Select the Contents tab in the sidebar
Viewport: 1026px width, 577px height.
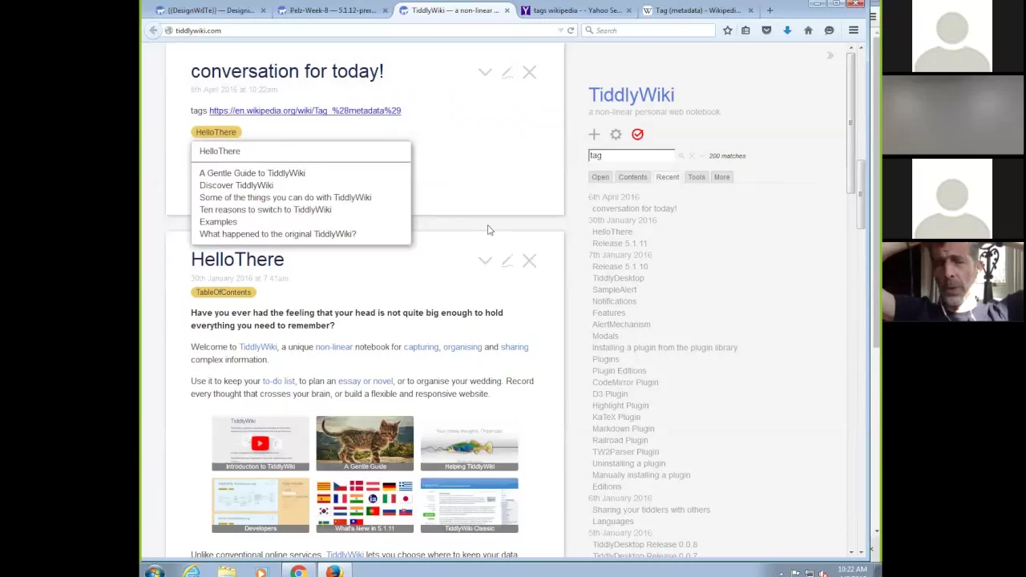tap(632, 177)
